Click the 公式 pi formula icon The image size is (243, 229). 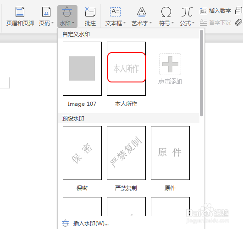(187, 12)
